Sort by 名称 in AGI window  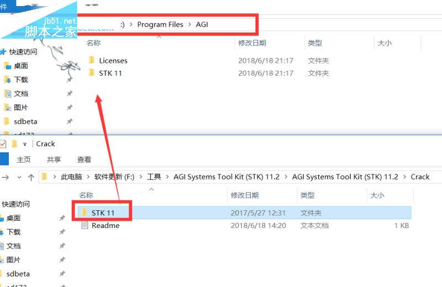93,43
